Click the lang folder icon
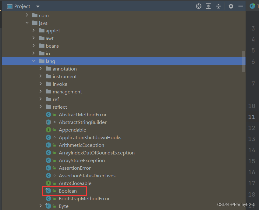The width and height of the screenshot is (259, 210). (42, 61)
